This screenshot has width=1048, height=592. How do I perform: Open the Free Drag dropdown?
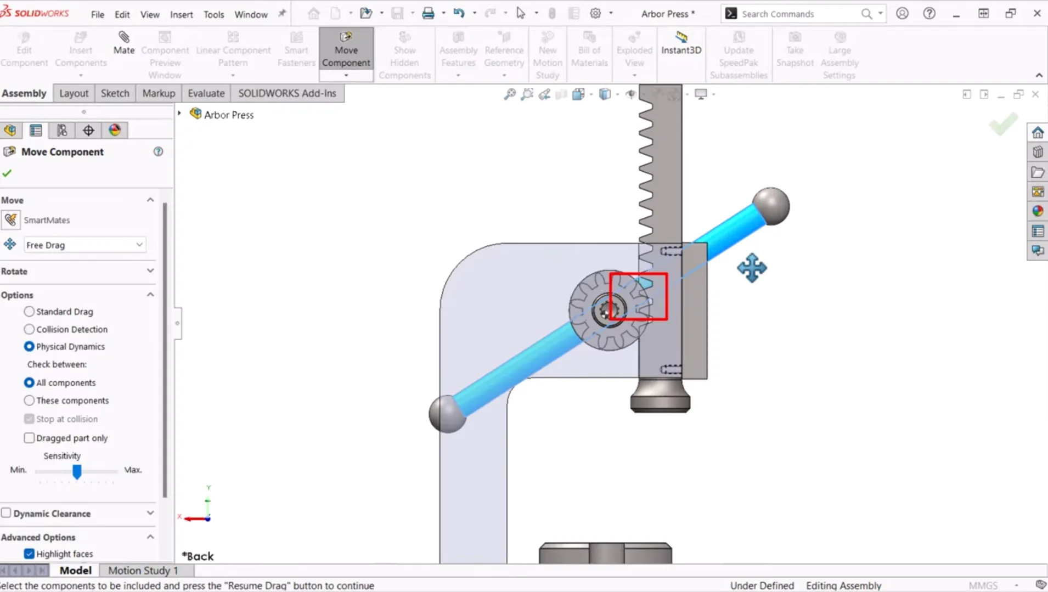pos(84,245)
